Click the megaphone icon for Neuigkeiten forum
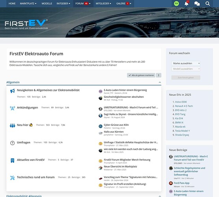The width and height of the screenshot is (219, 197). [13, 91]
